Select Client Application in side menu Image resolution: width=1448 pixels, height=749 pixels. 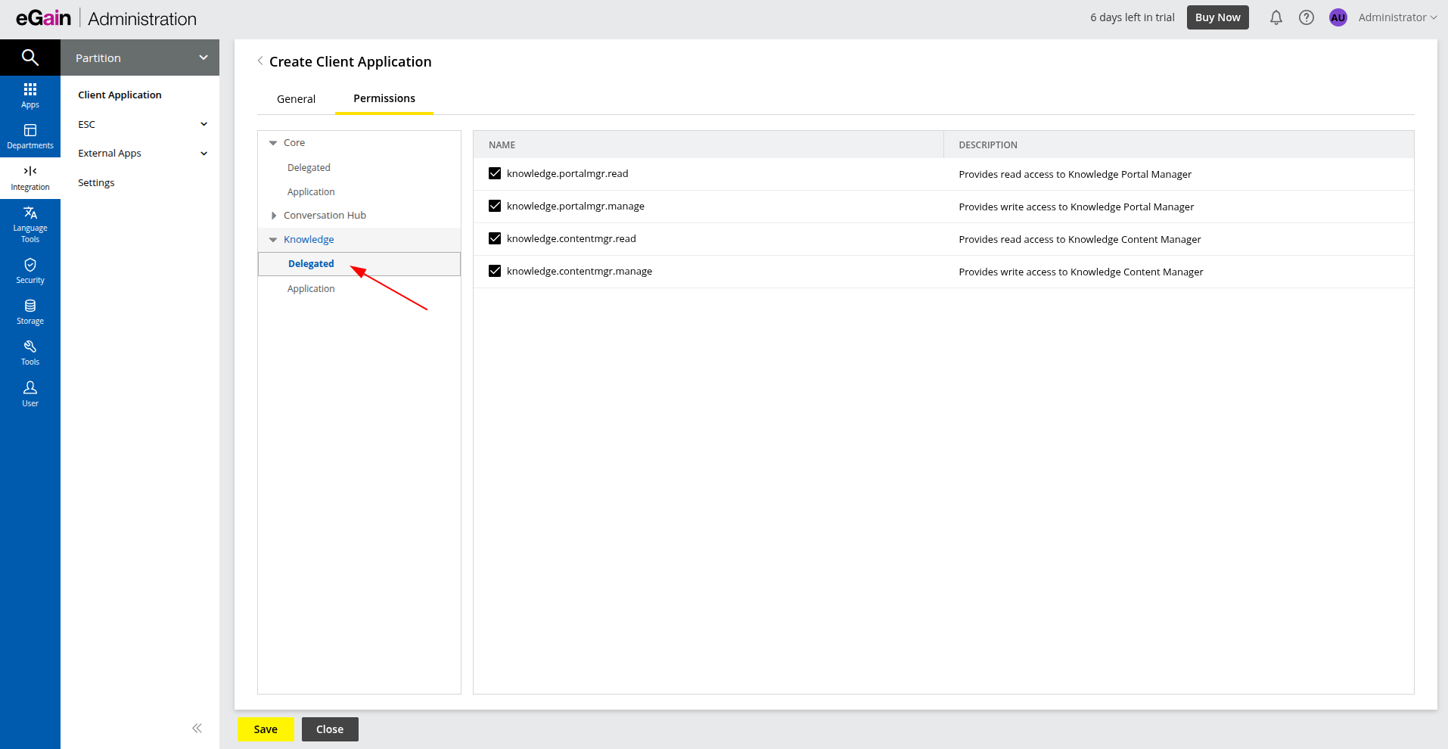pos(120,95)
